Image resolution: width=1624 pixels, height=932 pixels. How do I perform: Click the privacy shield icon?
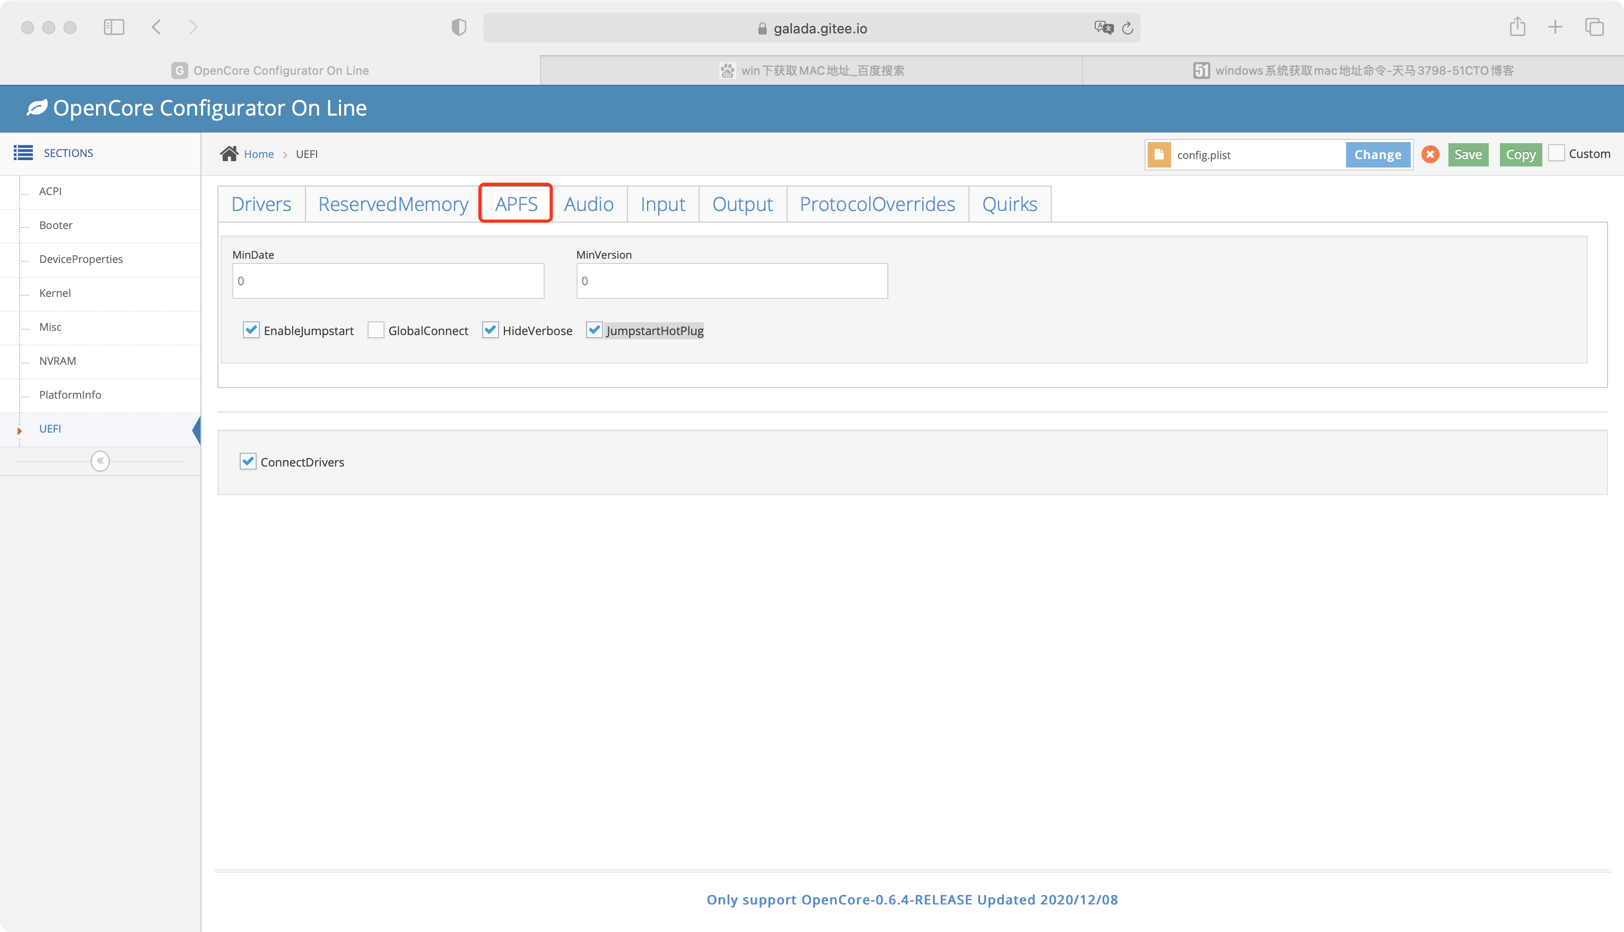(x=459, y=27)
